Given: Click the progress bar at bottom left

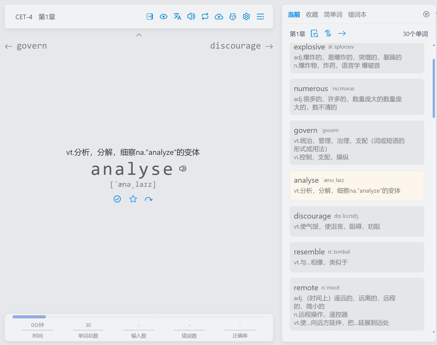Looking at the screenshot, I should 29,317.
